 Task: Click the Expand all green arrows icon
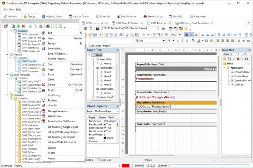click(55, 26)
